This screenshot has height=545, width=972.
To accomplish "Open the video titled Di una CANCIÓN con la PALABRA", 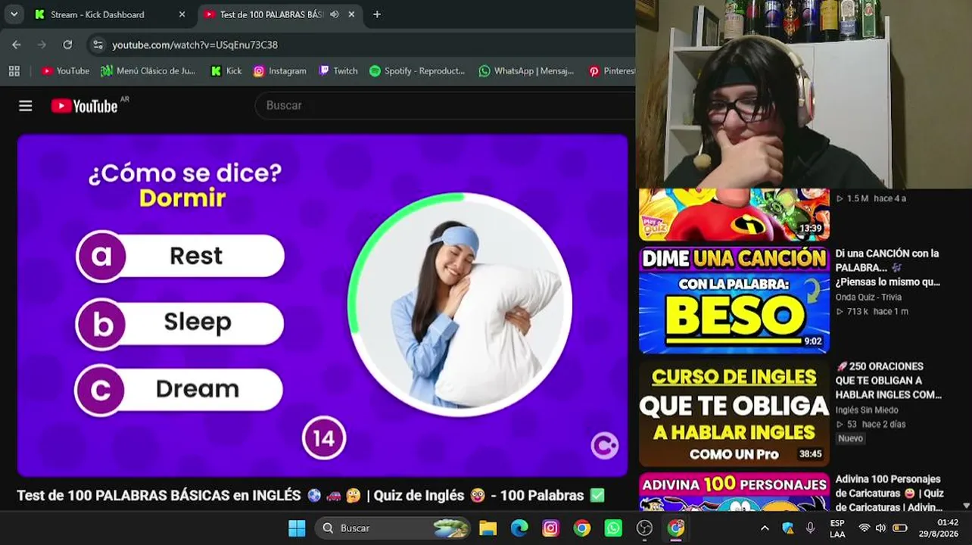I will click(x=888, y=267).
